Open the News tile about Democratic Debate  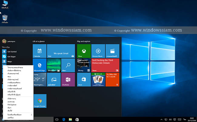105,65
